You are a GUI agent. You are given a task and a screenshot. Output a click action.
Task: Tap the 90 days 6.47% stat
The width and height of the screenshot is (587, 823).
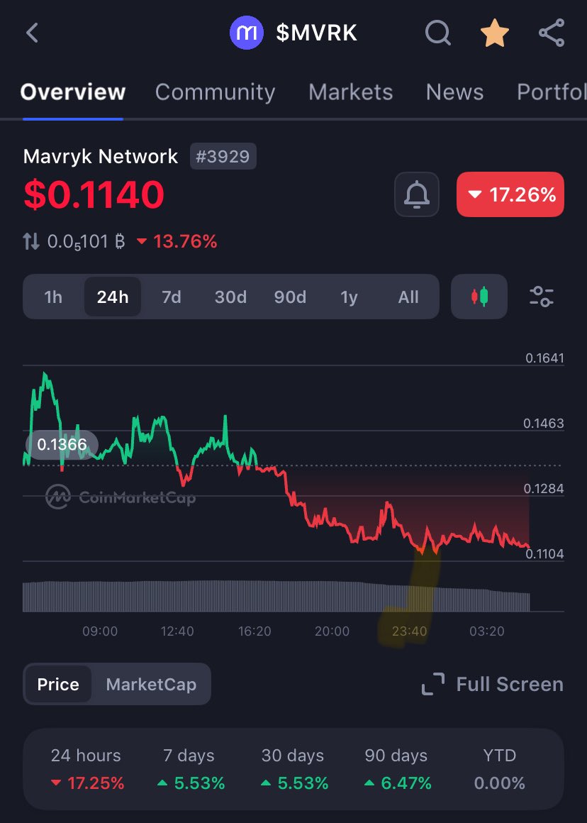point(397,769)
